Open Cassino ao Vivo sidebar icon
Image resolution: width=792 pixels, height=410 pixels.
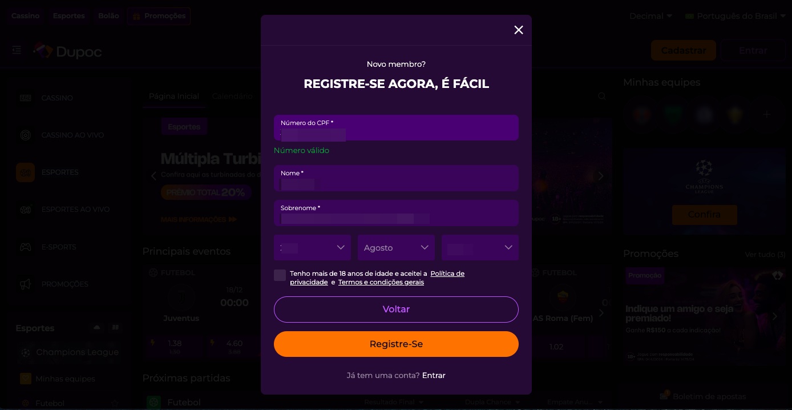click(x=26, y=135)
